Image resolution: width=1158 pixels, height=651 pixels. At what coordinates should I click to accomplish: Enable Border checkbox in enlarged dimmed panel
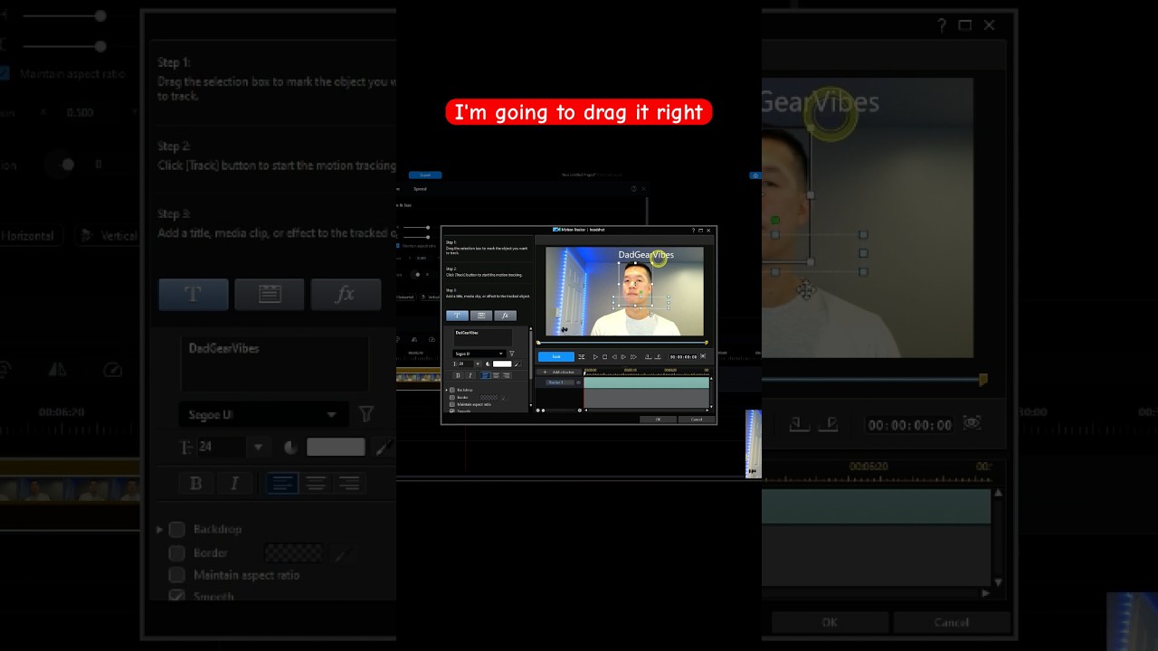point(177,552)
